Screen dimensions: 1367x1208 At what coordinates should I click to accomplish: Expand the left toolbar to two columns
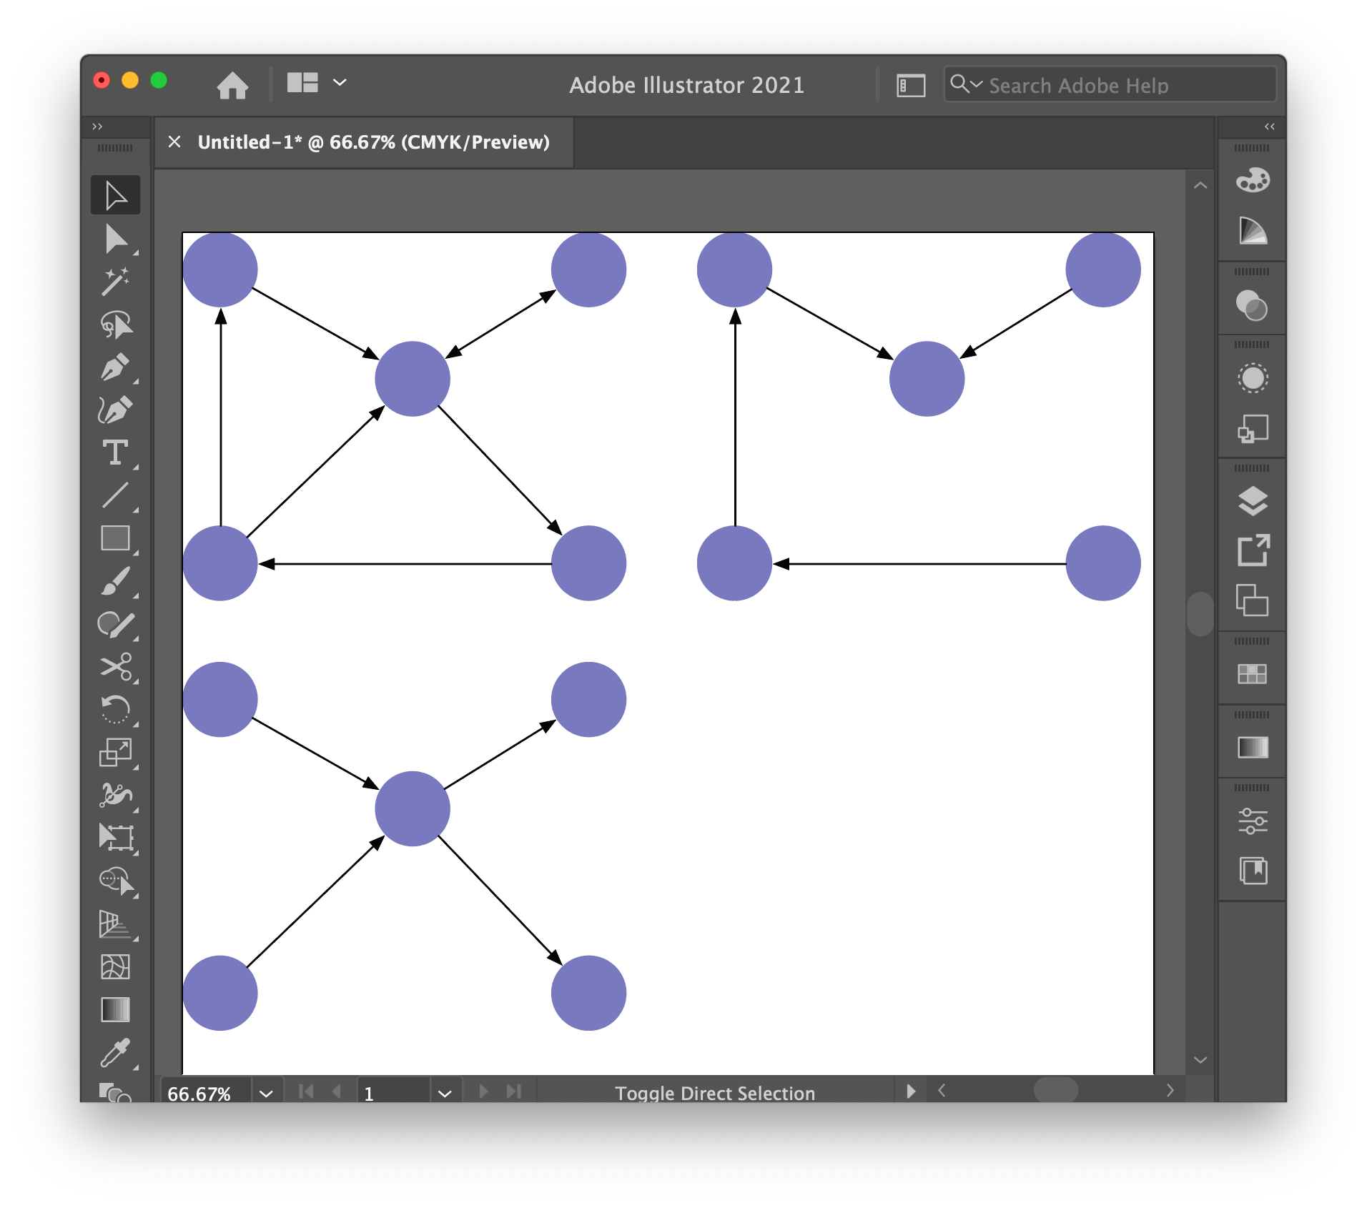point(97,127)
